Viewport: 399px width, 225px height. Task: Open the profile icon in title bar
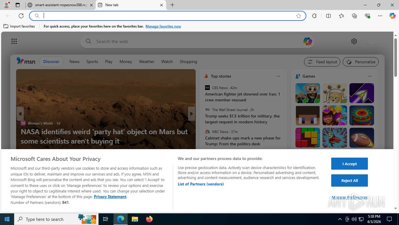6,5
